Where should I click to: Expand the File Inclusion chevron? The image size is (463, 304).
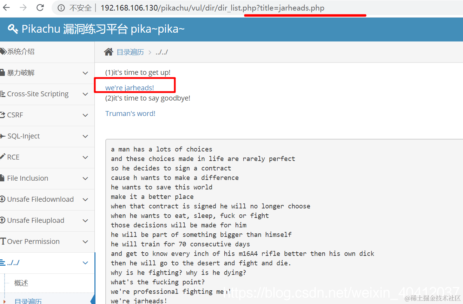(x=85, y=179)
